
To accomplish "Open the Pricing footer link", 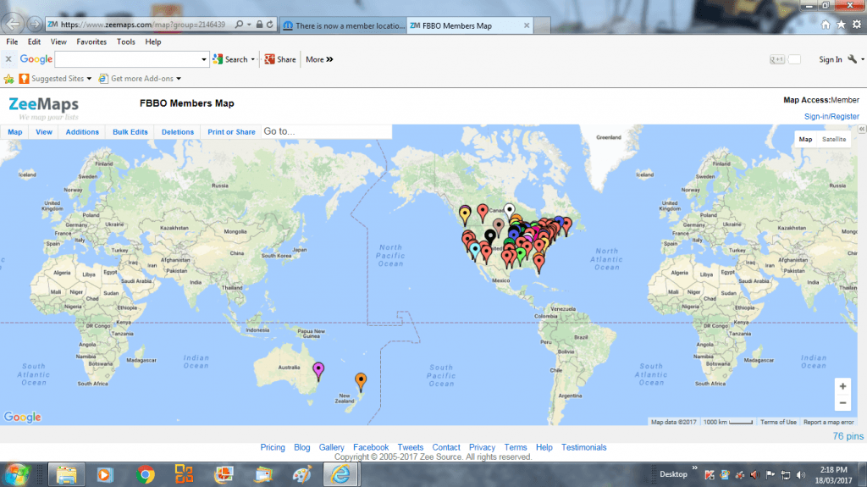I will coord(273,447).
